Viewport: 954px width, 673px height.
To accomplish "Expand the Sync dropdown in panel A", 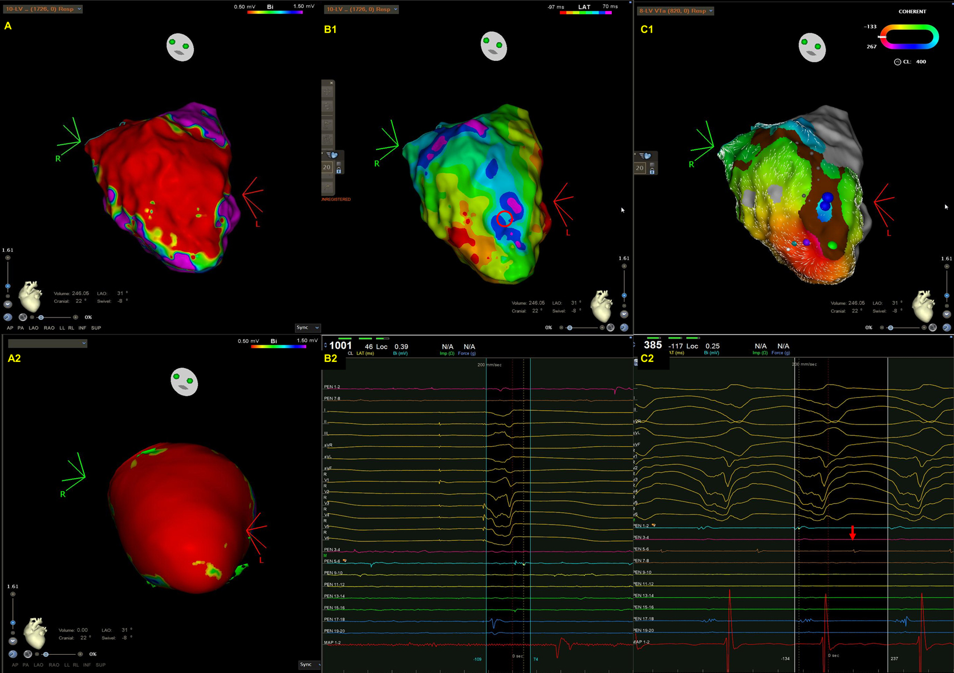I will pyautogui.click(x=307, y=328).
